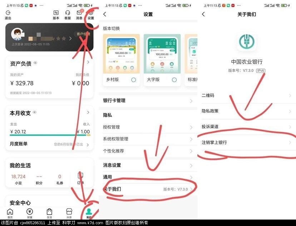The width and height of the screenshot is (296, 226).
Task: Tap the 客户经理 badge
Action: point(84,34)
